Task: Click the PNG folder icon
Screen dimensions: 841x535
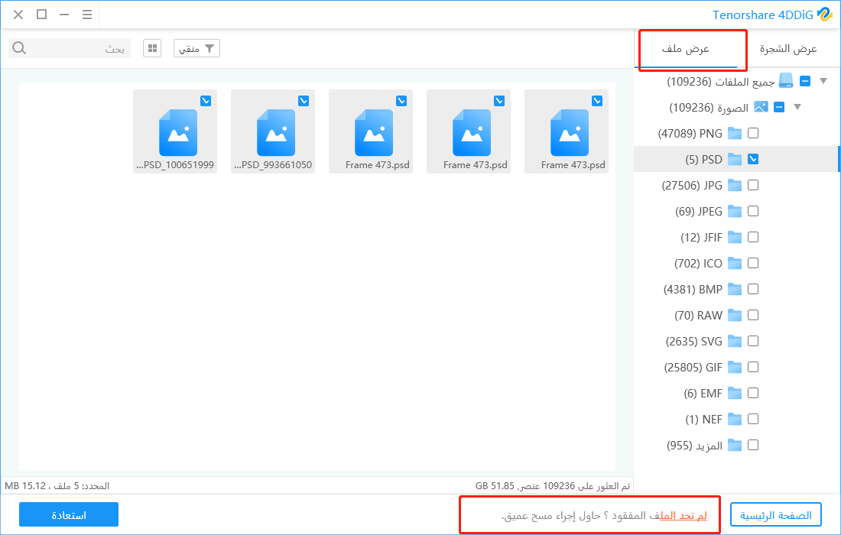Action: click(735, 134)
